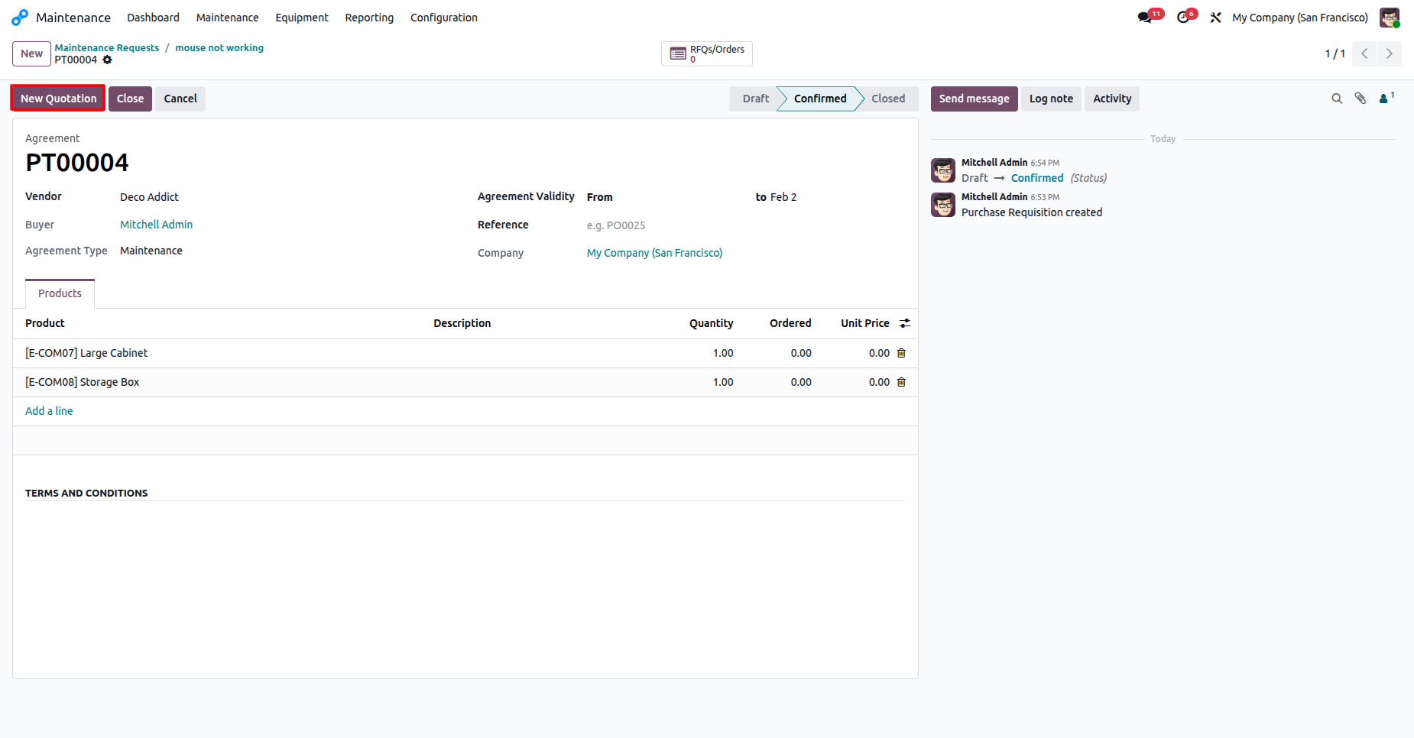Click Mitchell Admin avatar on requisition created message
The image size is (1414, 738).
pos(943,205)
